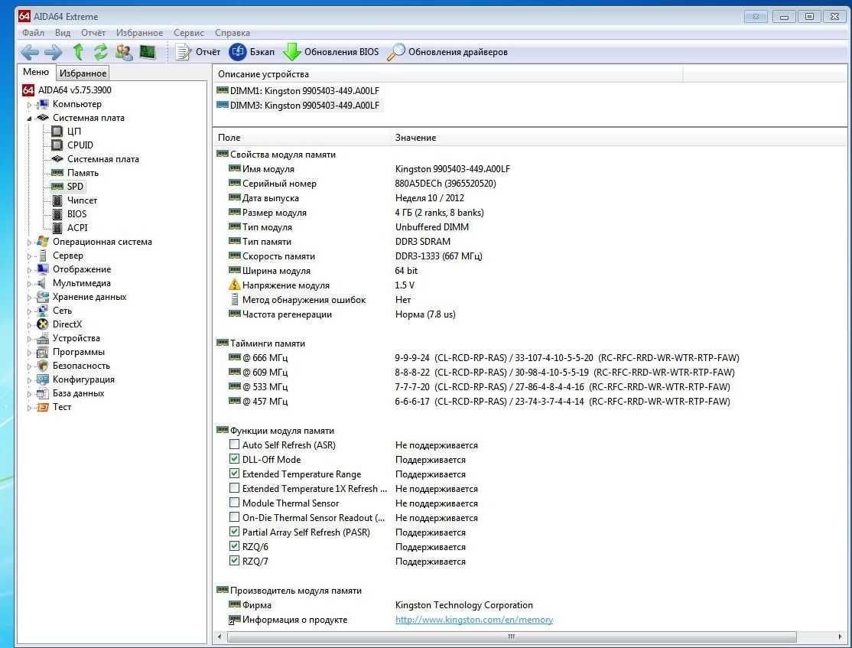Toggle the RZQ/7 checkbox
The image size is (852, 648).
pyautogui.click(x=234, y=561)
